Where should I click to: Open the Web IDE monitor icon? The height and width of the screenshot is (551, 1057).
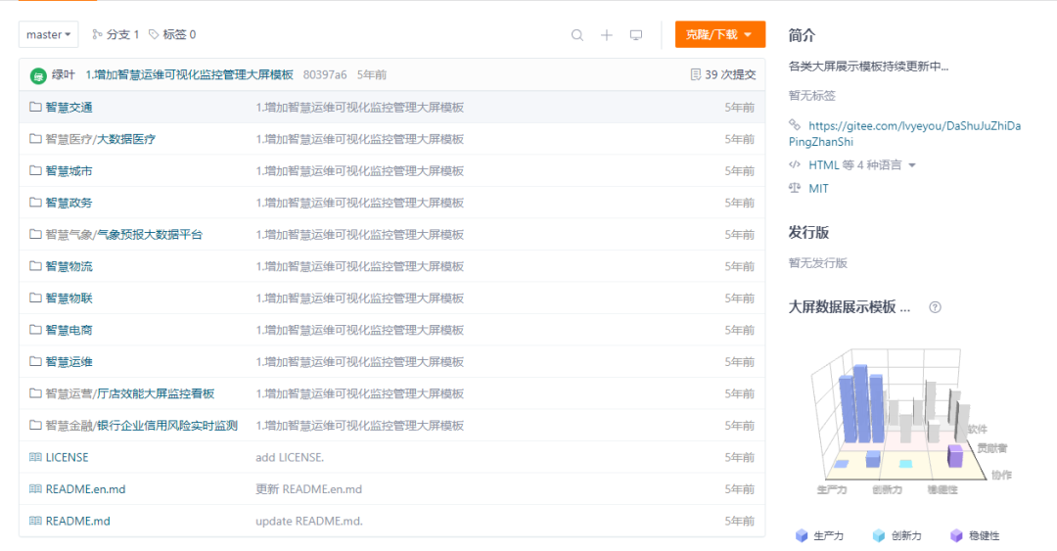click(x=636, y=35)
